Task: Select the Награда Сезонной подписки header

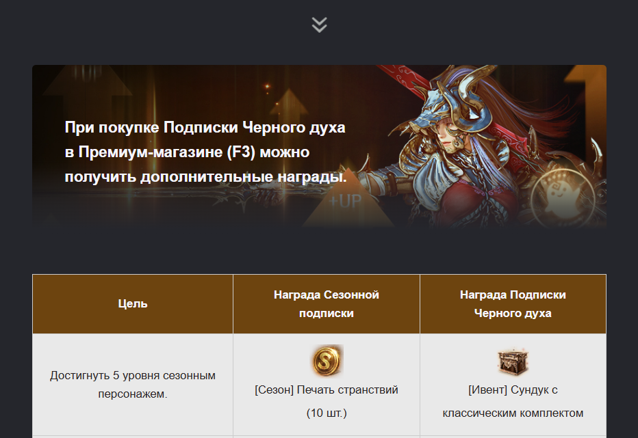Action: [x=327, y=304]
